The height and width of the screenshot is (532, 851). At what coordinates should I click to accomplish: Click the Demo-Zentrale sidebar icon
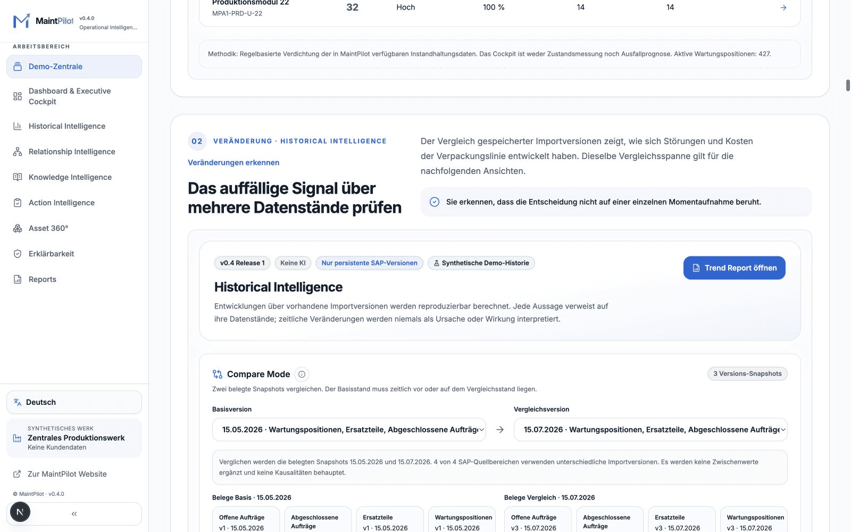(18, 66)
